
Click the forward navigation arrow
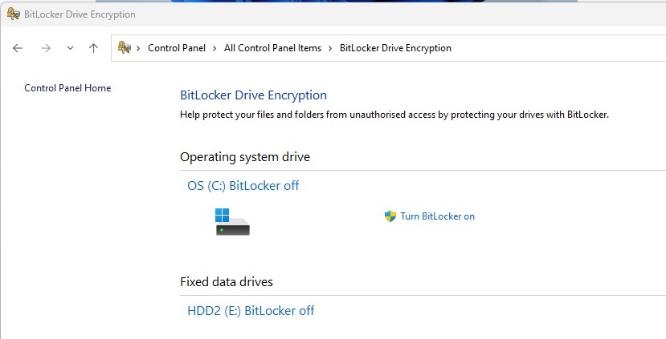click(x=46, y=48)
